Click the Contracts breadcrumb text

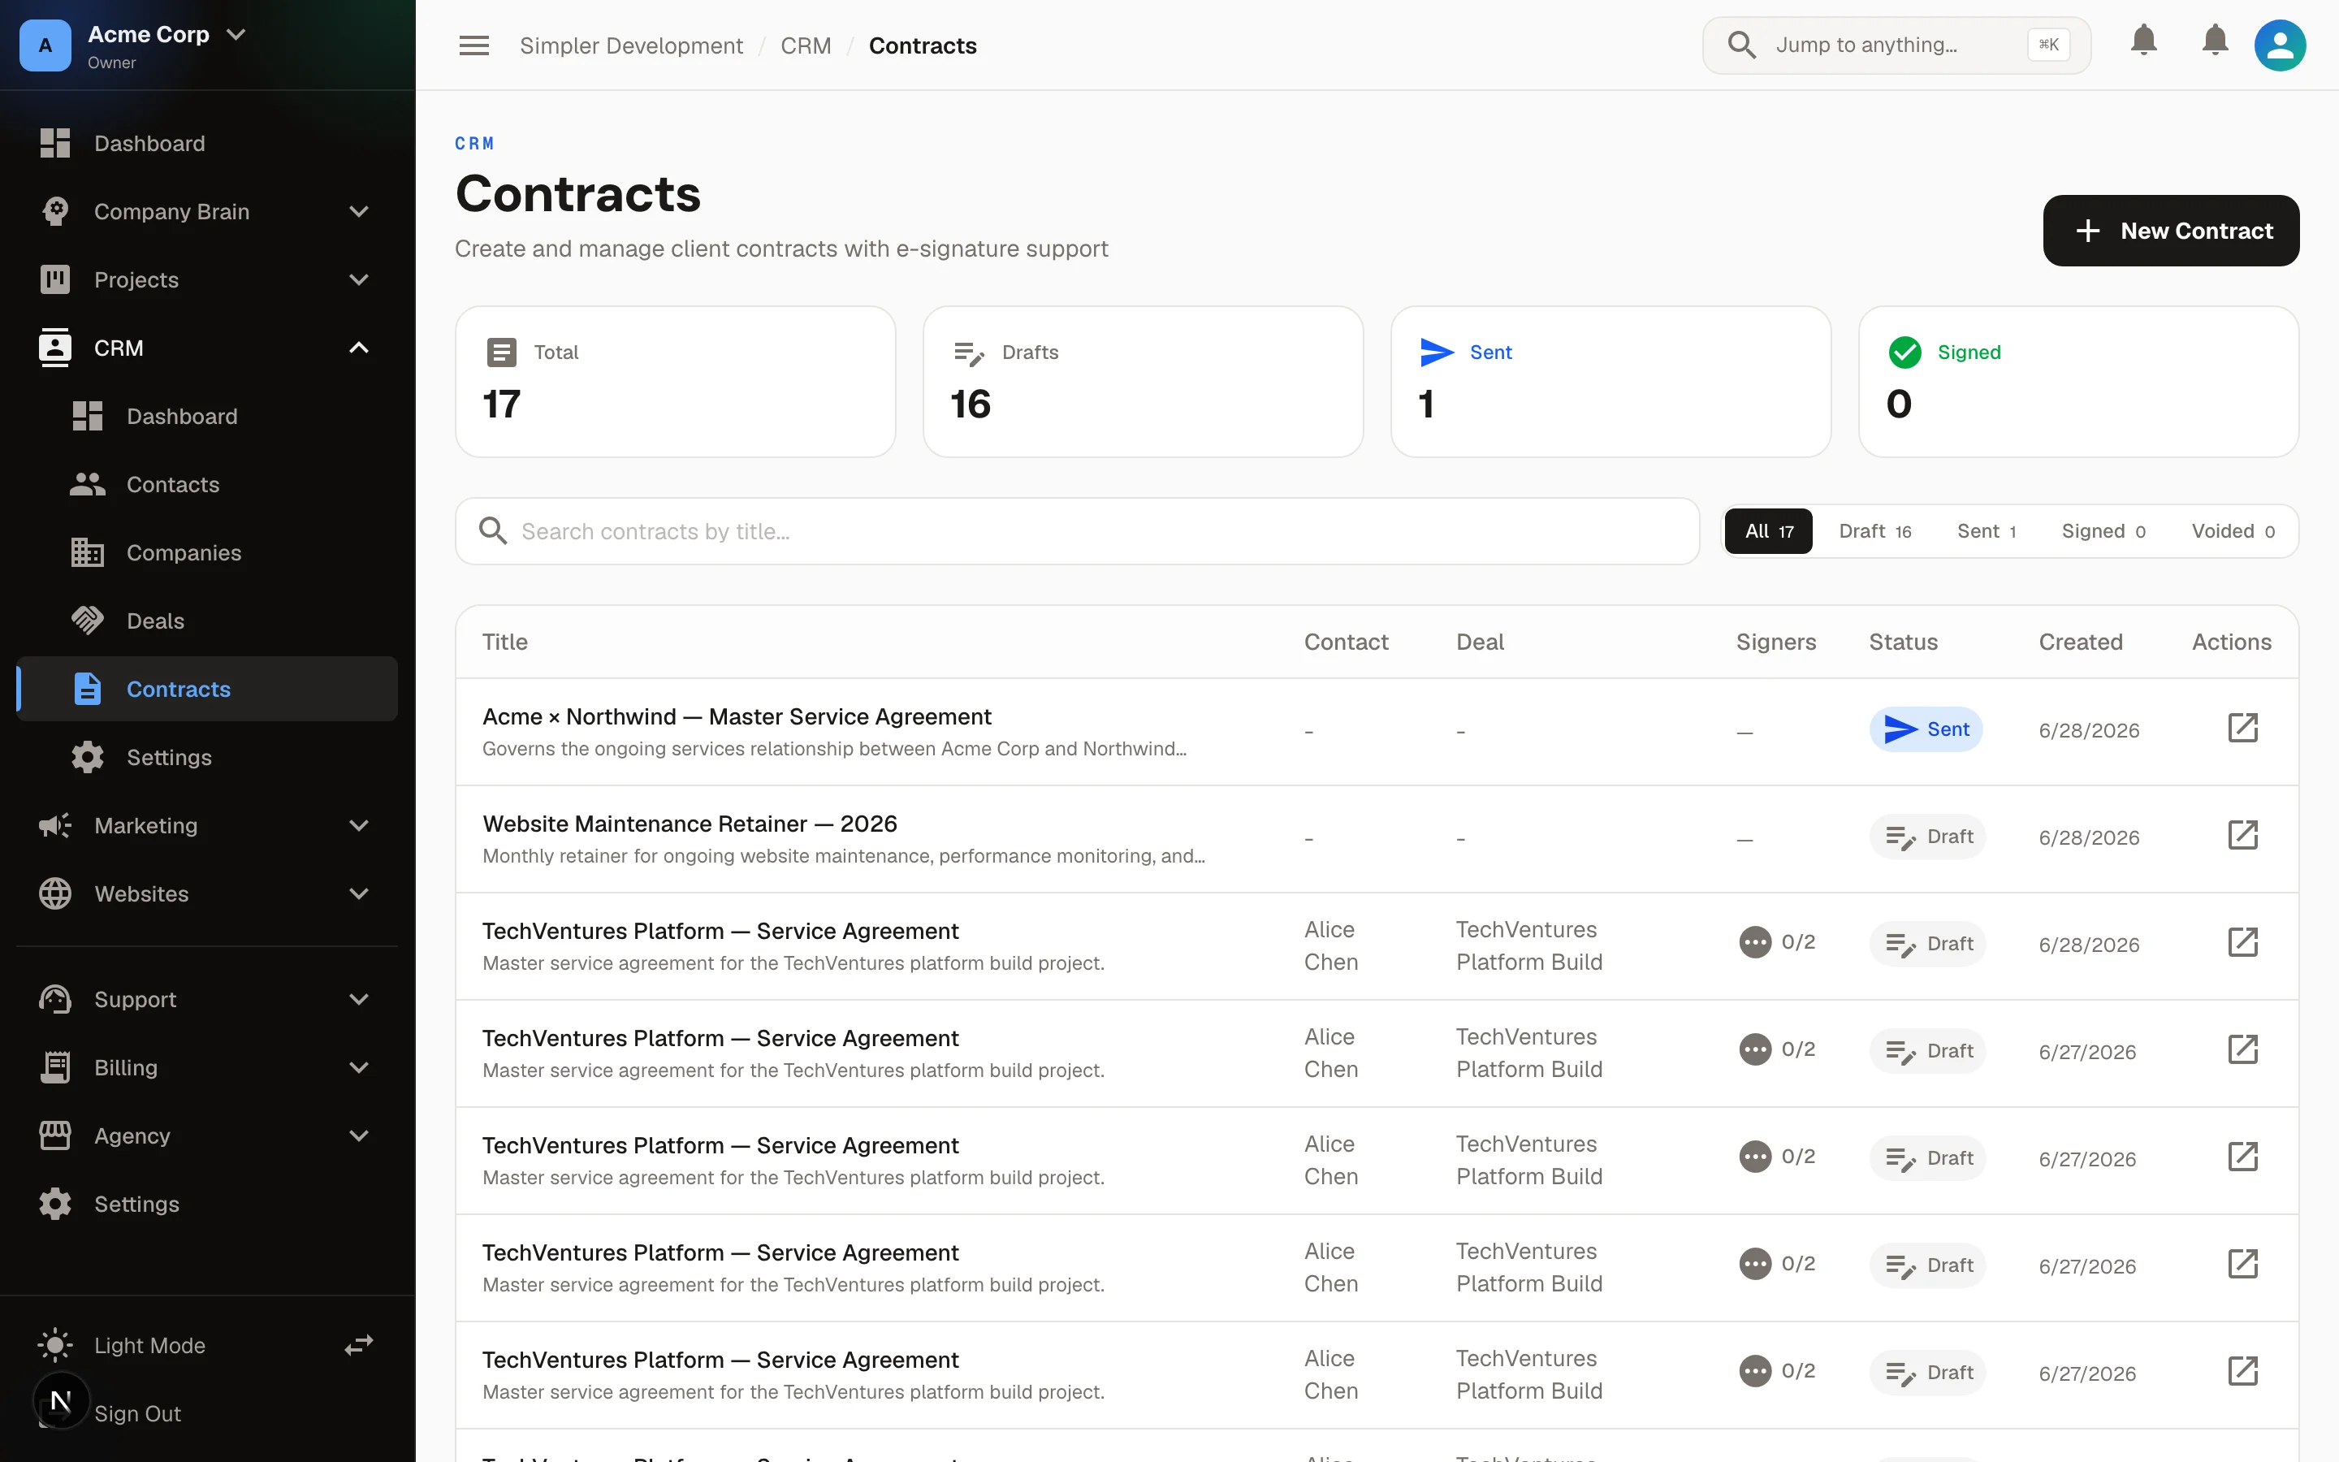[x=922, y=45]
